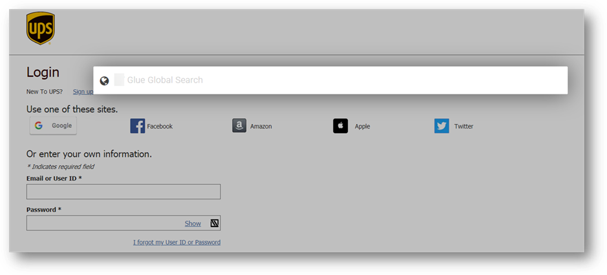This screenshot has width=607, height=275.
Task: Click 'Use one of these sites.' text
Action: click(72, 110)
